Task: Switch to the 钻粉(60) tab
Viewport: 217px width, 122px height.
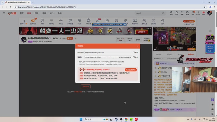Action: [x=191, y=54]
